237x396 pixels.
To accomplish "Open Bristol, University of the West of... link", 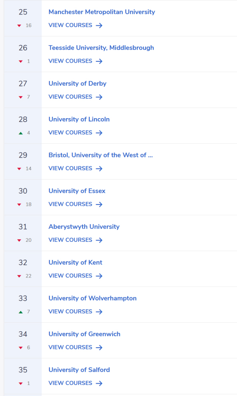I will [x=101, y=155].
